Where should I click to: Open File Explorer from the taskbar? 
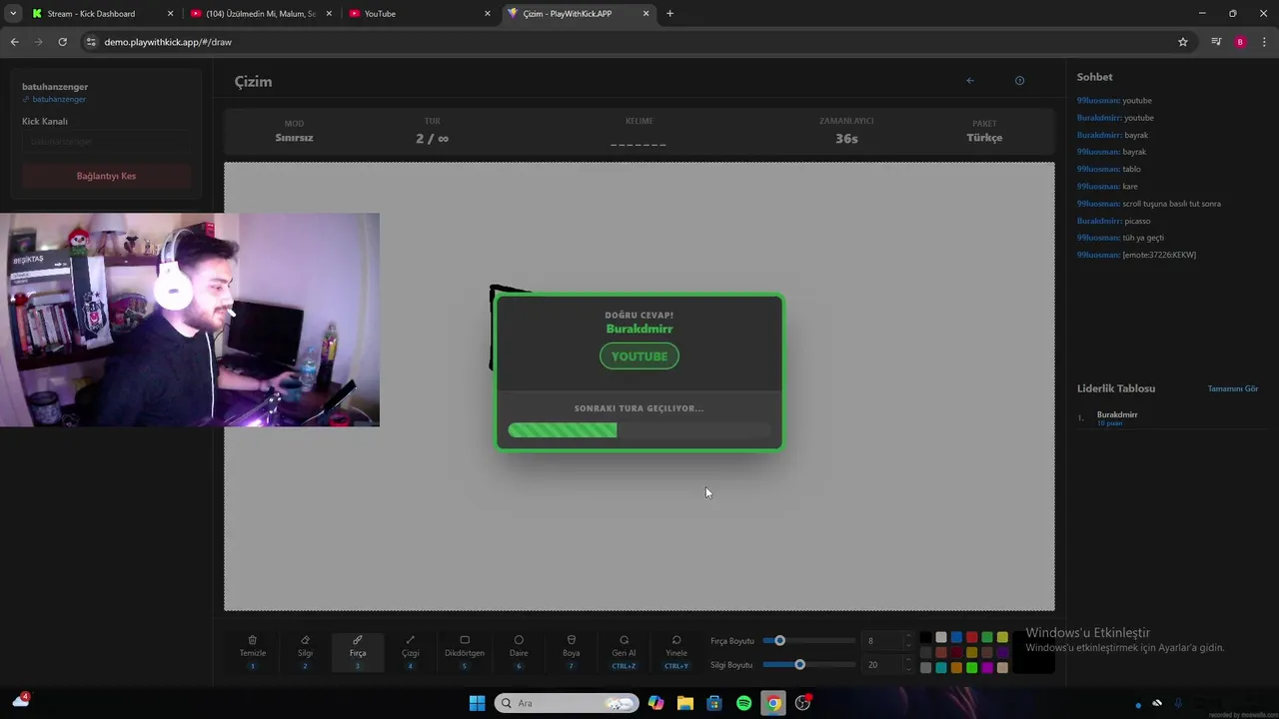pyautogui.click(x=684, y=703)
